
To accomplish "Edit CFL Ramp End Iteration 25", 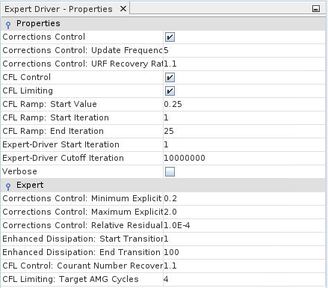I will (x=244, y=132).
